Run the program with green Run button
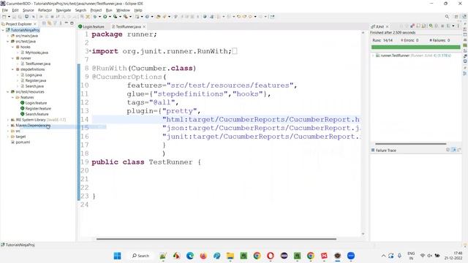This screenshot has height=263, width=468. [105, 17]
